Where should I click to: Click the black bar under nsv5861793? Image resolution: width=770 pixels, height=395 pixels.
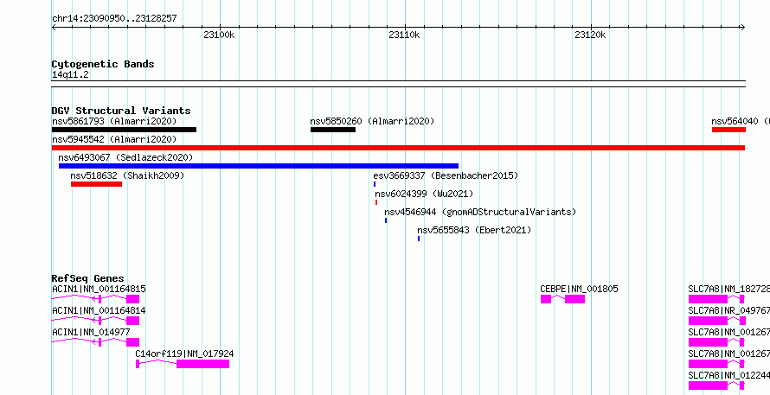125,130
